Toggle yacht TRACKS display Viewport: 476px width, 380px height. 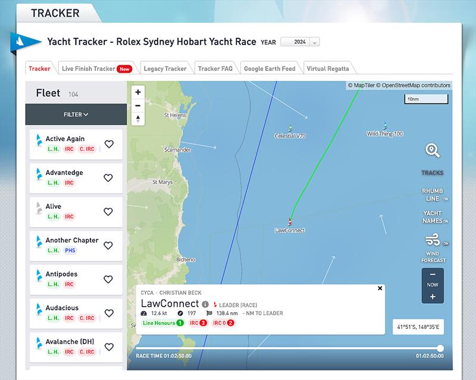[x=433, y=172]
